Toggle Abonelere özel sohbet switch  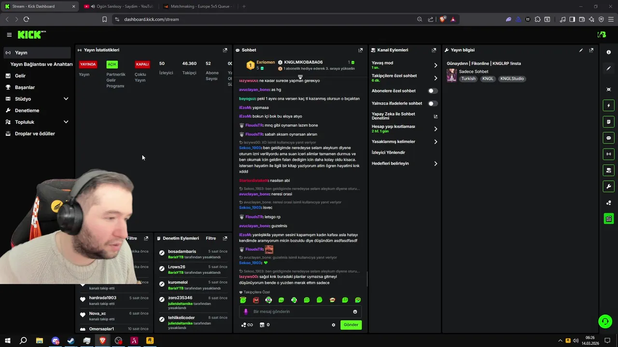[433, 91]
